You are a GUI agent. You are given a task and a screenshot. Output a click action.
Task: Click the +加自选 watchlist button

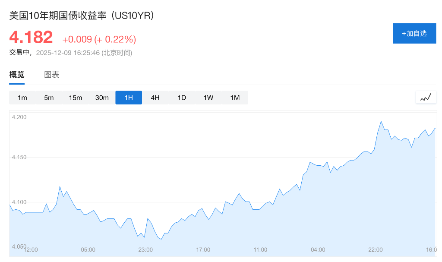coord(414,33)
